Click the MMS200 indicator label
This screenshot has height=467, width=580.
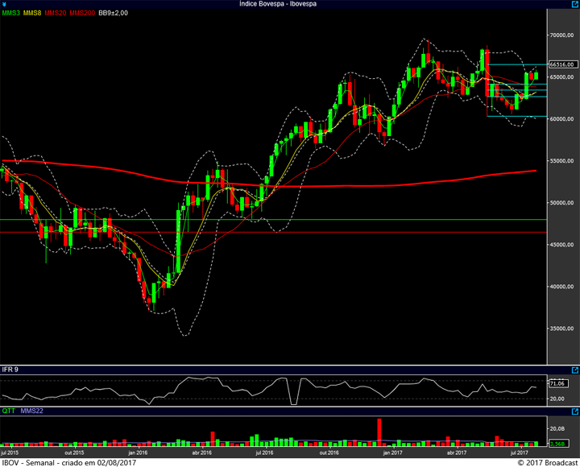[82, 13]
